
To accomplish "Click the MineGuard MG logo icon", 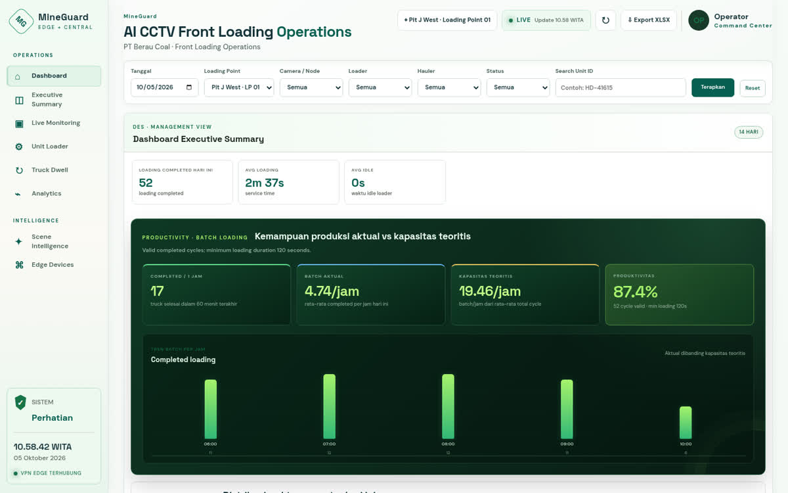I will coord(21,21).
